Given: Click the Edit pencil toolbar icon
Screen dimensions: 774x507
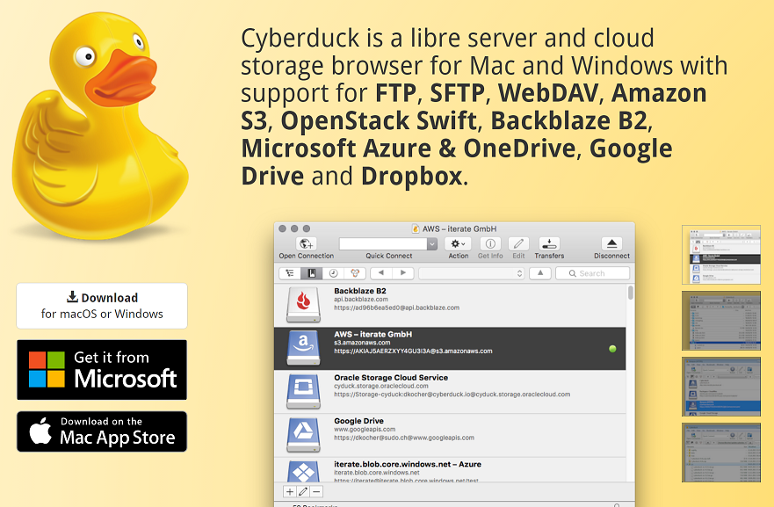Looking at the screenshot, I should (x=518, y=243).
